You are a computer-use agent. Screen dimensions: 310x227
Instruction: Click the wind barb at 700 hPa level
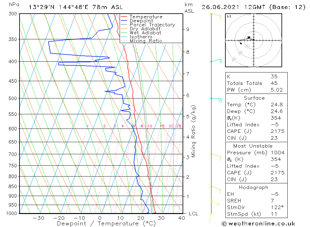click(216, 157)
